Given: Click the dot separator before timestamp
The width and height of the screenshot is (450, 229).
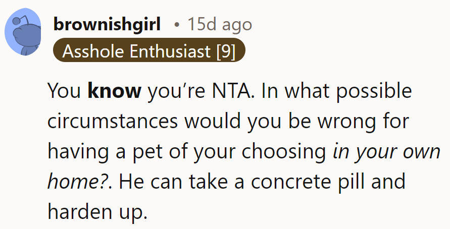Looking at the screenshot, I should click(176, 24).
